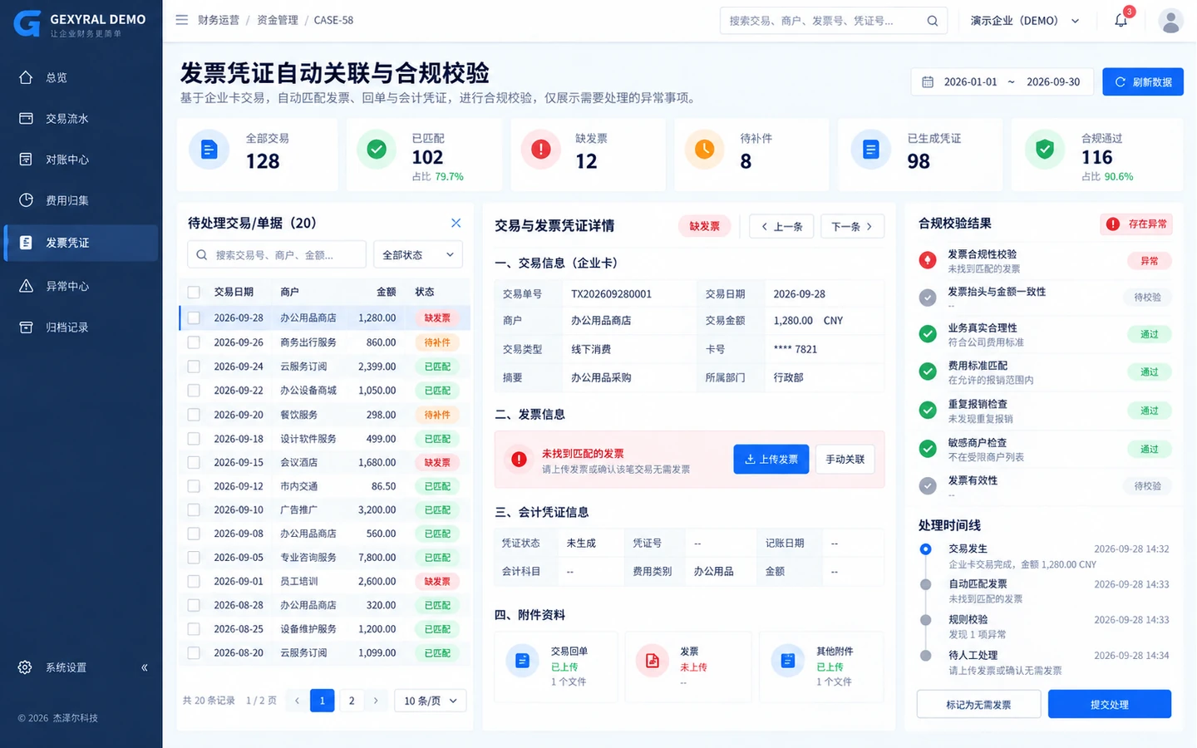Open the 演示企业 (DEMO) company dropdown
This screenshot has height=748, width=1197.
tap(1025, 21)
